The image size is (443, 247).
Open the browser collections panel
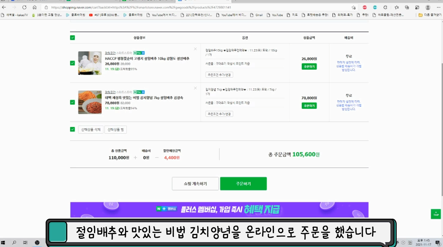click(x=407, y=7)
